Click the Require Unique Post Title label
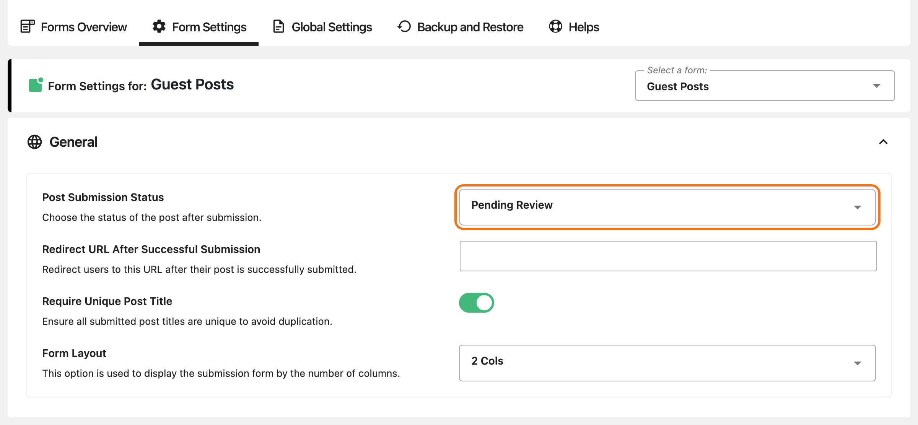This screenshot has width=918, height=425. 107,301
